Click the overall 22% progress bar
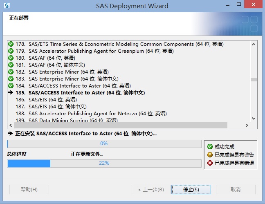This screenshot has height=204, width=265. coord(104,163)
